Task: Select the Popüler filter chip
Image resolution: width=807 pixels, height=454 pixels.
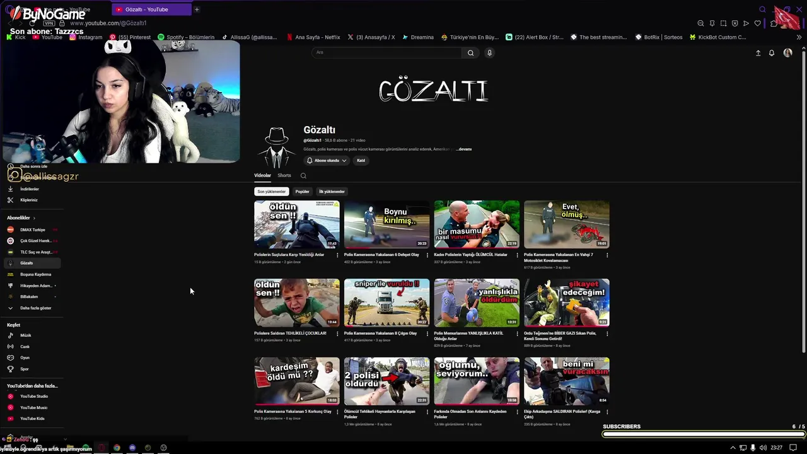Action: 303,192
